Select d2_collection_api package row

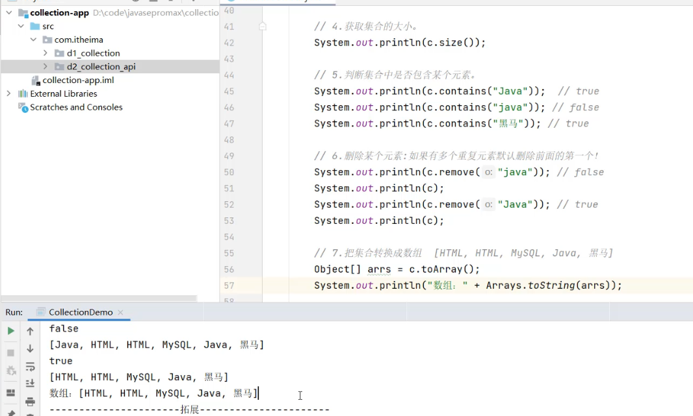tap(110, 67)
